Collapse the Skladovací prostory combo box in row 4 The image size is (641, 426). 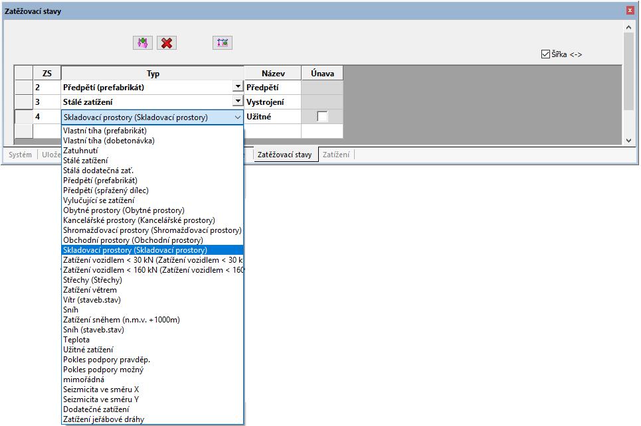pos(238,117)
